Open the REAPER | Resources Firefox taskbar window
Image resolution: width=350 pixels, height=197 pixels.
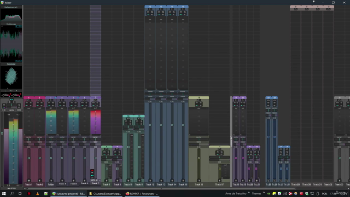click(142, 194)
